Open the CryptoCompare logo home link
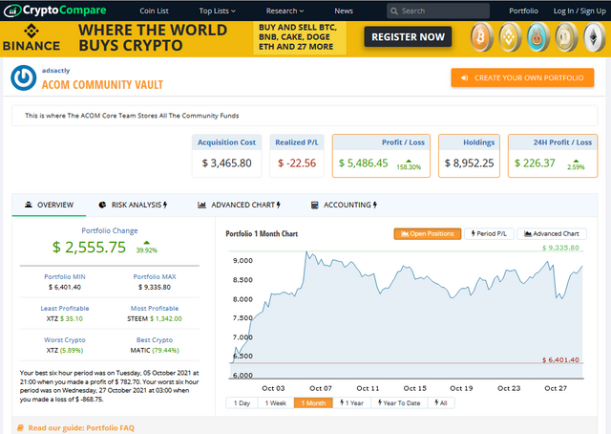The height and width of the screenshot is (434, 611). 55,11
